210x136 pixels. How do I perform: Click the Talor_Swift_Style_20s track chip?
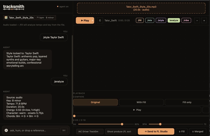point(29,17)
